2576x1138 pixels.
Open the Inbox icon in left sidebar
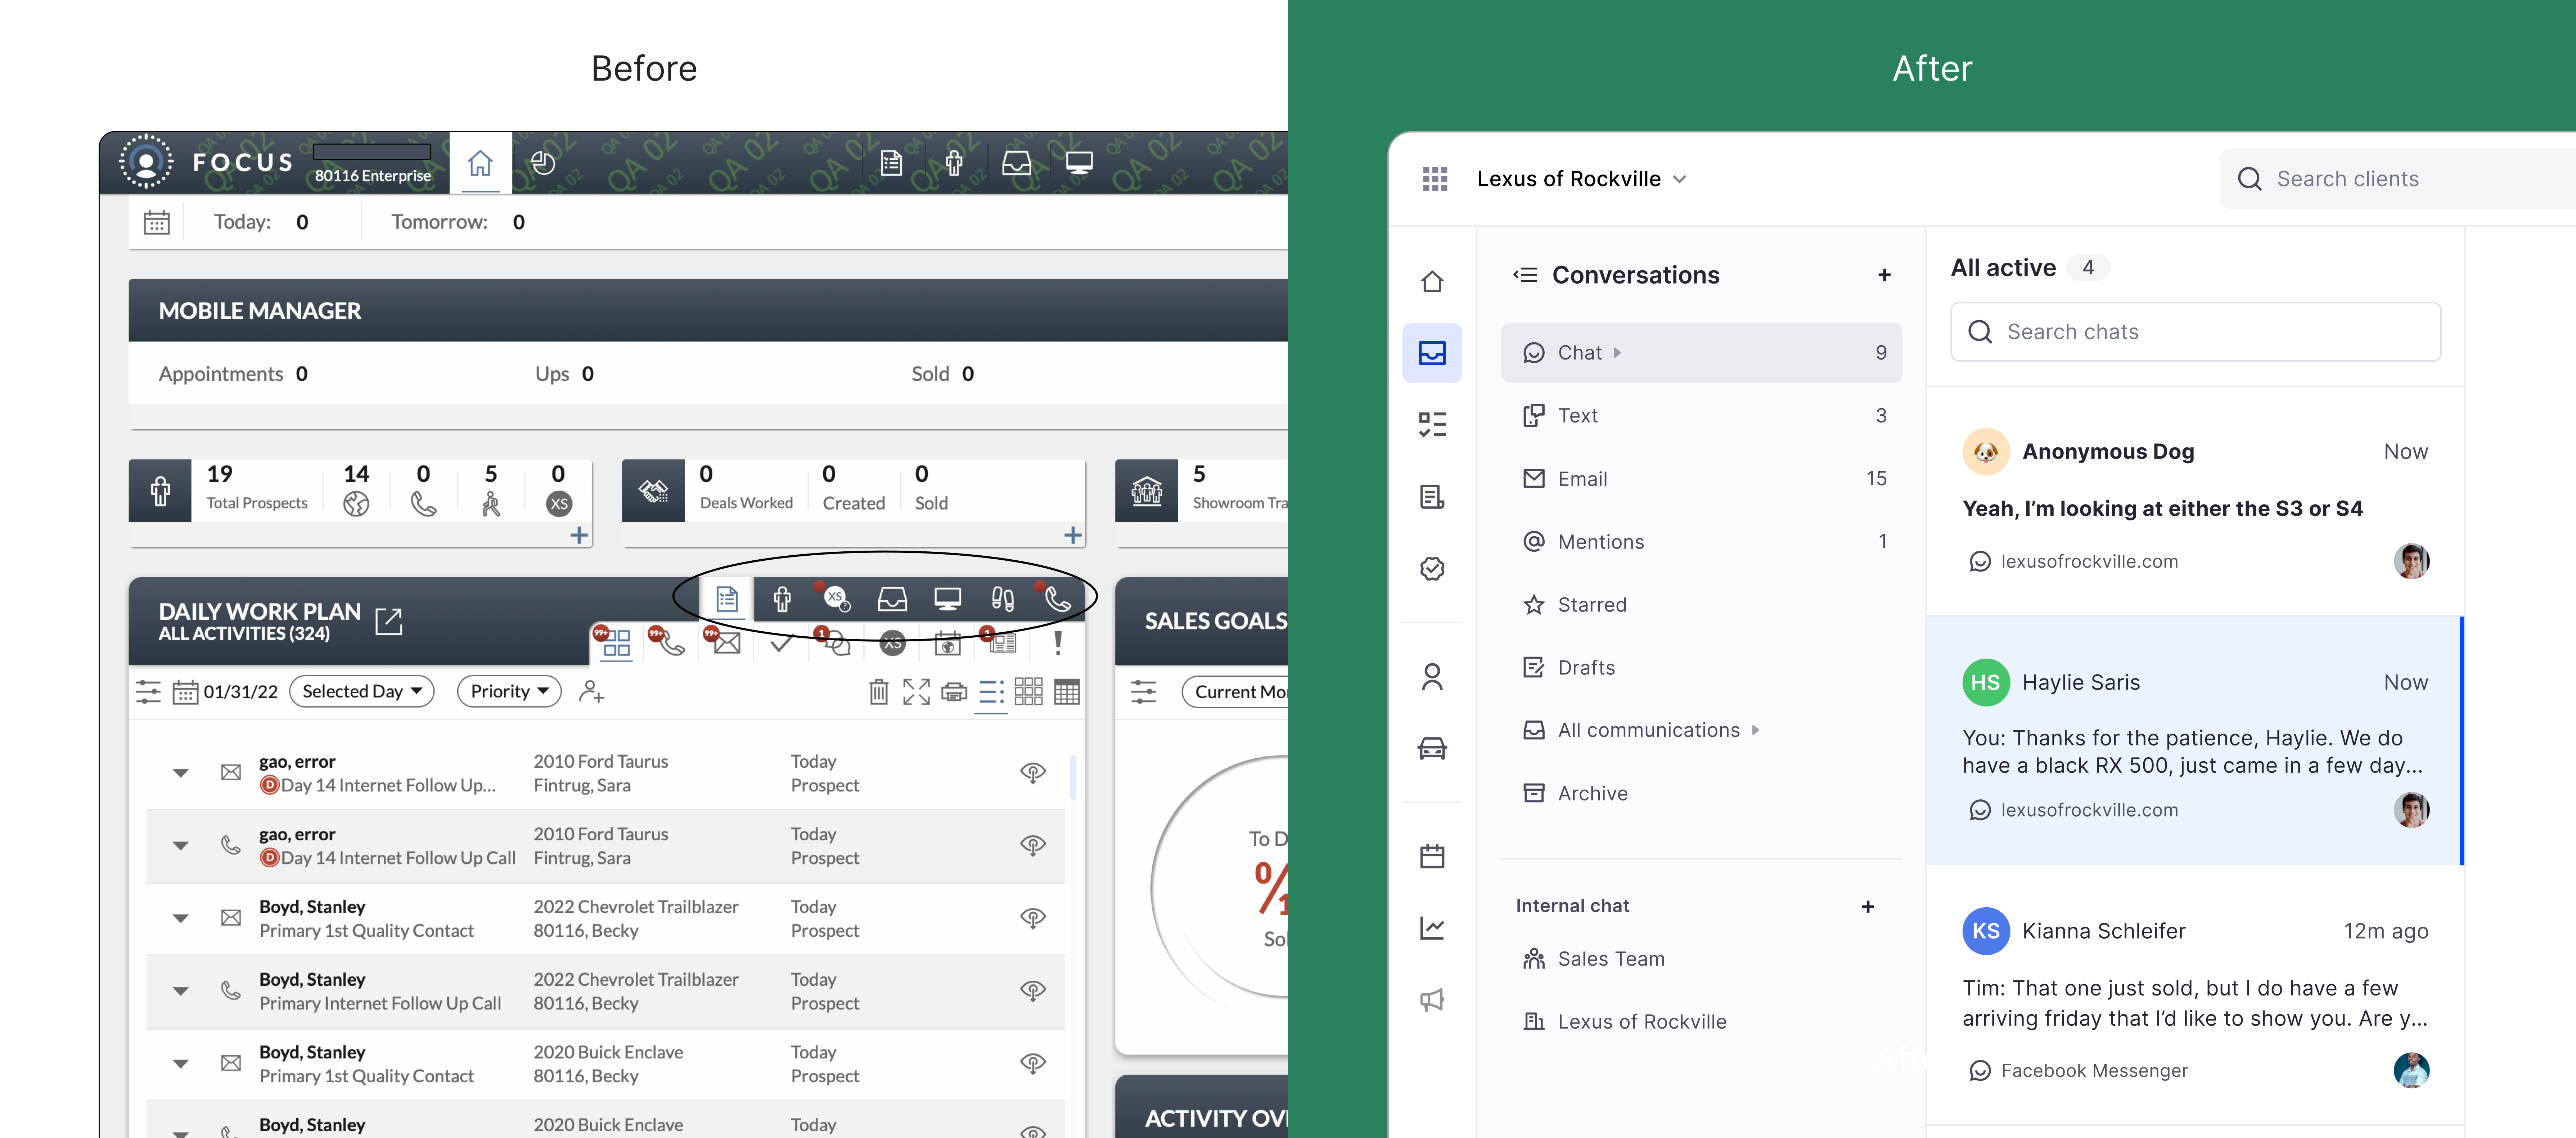1432,353
